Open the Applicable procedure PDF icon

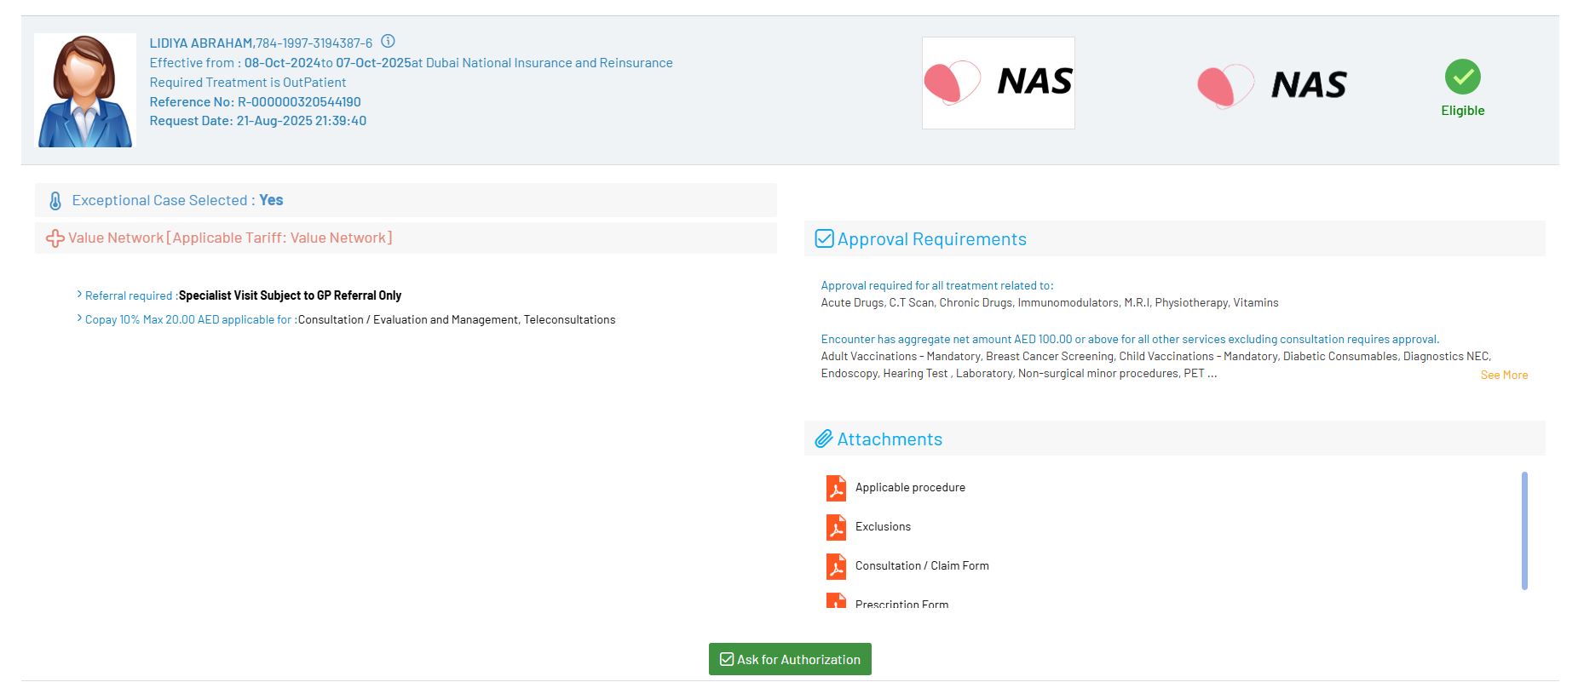coord(836,488)
